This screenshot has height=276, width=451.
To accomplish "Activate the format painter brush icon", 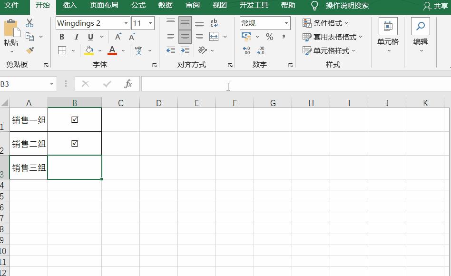I will pyautogui.click(x=29, y=51).
